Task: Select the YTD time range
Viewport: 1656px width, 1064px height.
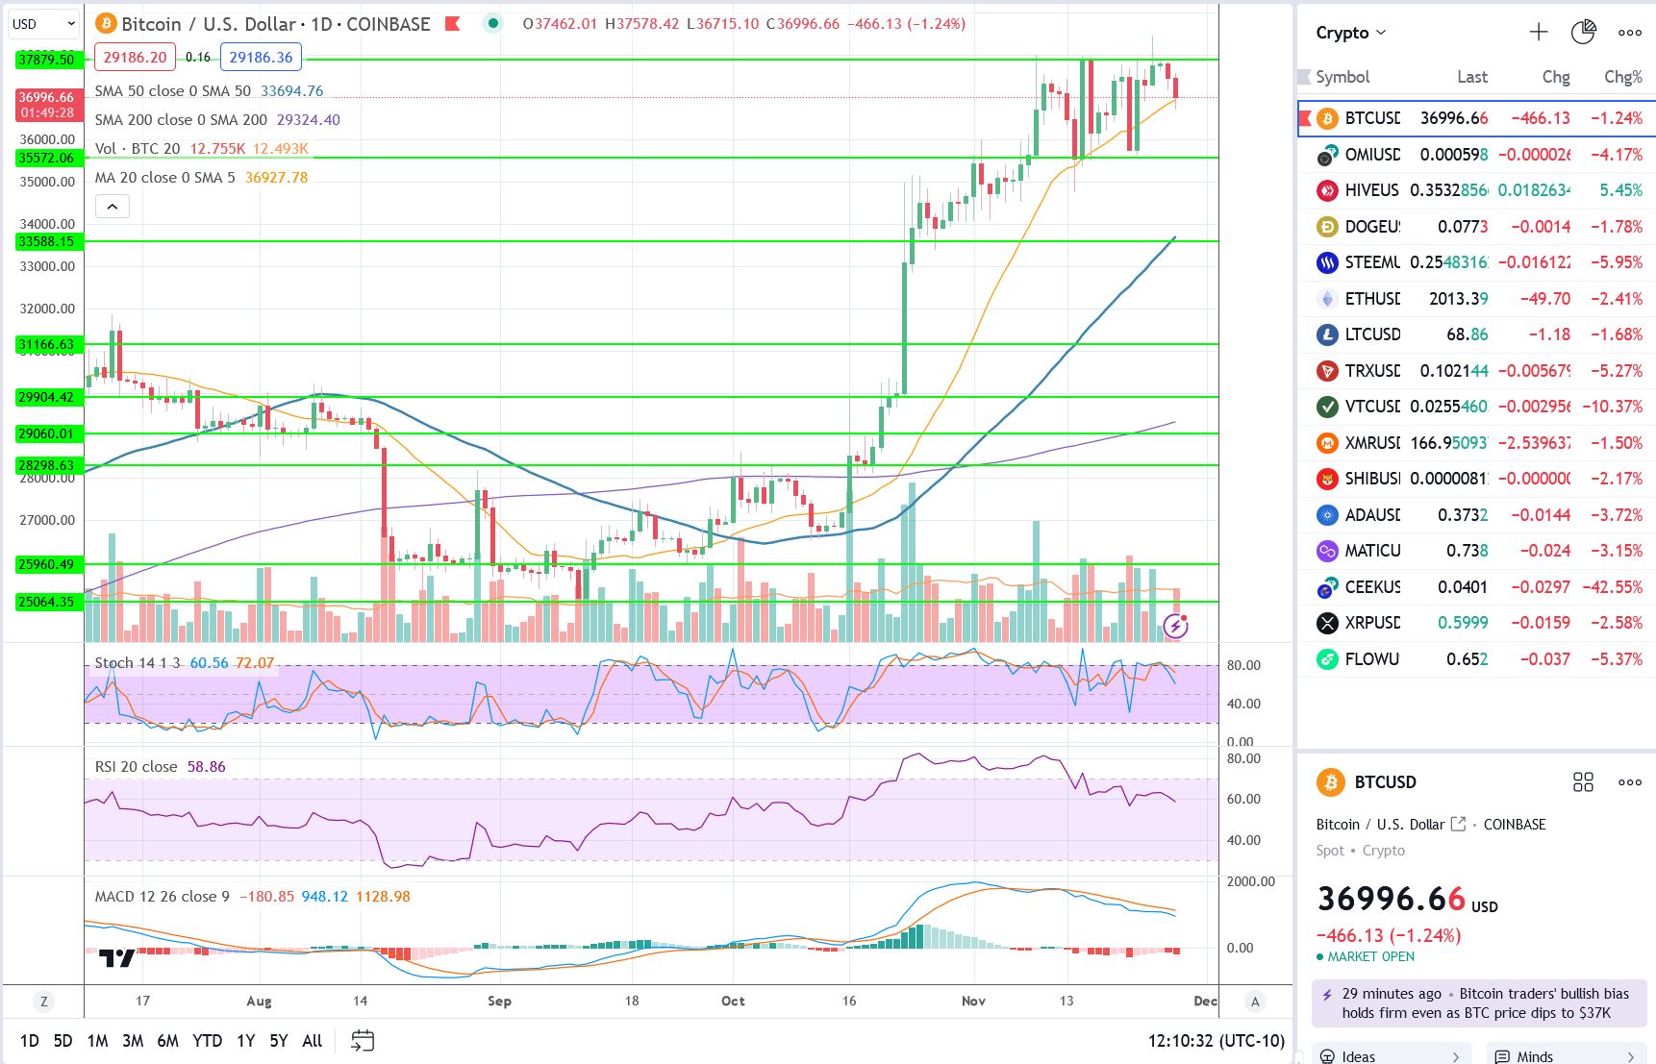Action: coord(207,1041)
